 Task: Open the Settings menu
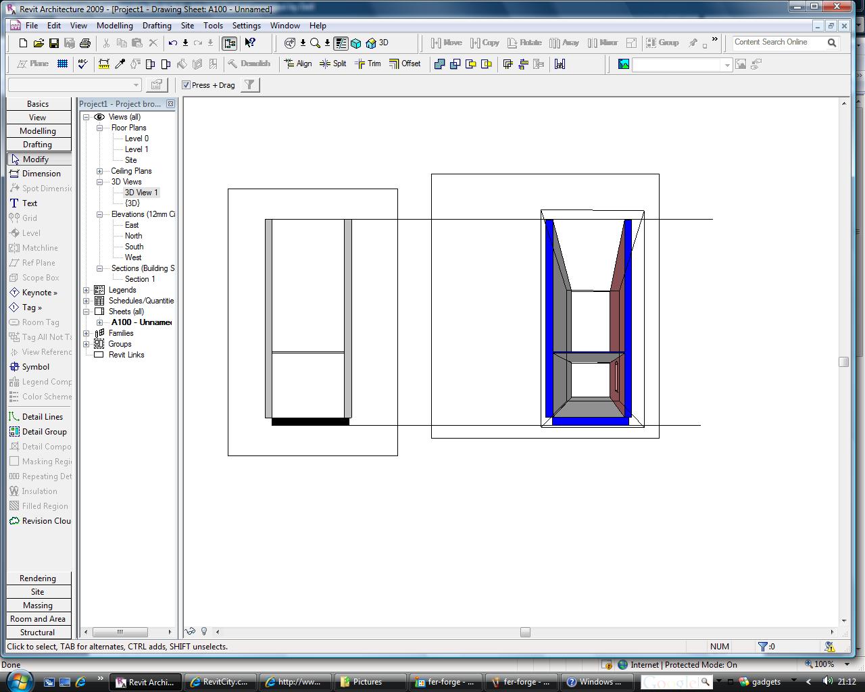pyautogui.click(x=246, y=26)
